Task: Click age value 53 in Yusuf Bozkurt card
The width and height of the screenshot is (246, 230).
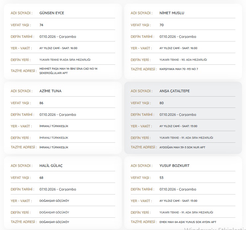Action: [161, 178]
